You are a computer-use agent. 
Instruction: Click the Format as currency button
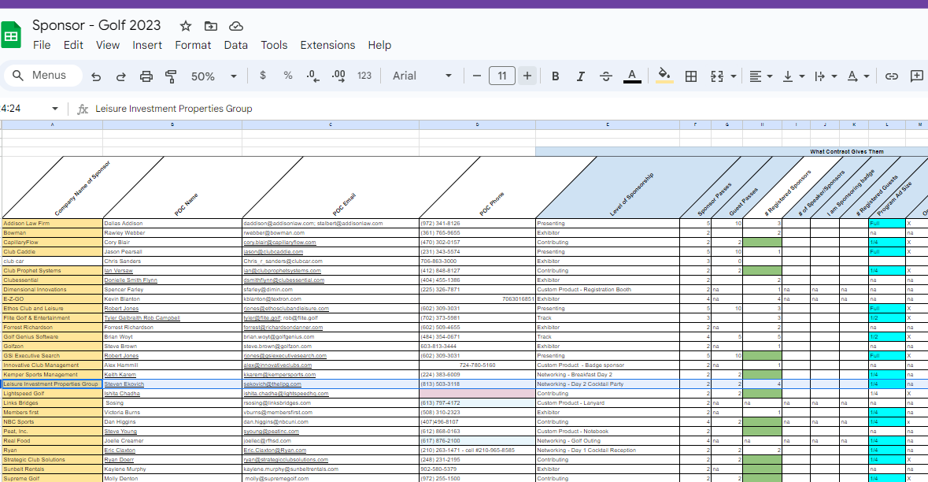pos(263,76)
